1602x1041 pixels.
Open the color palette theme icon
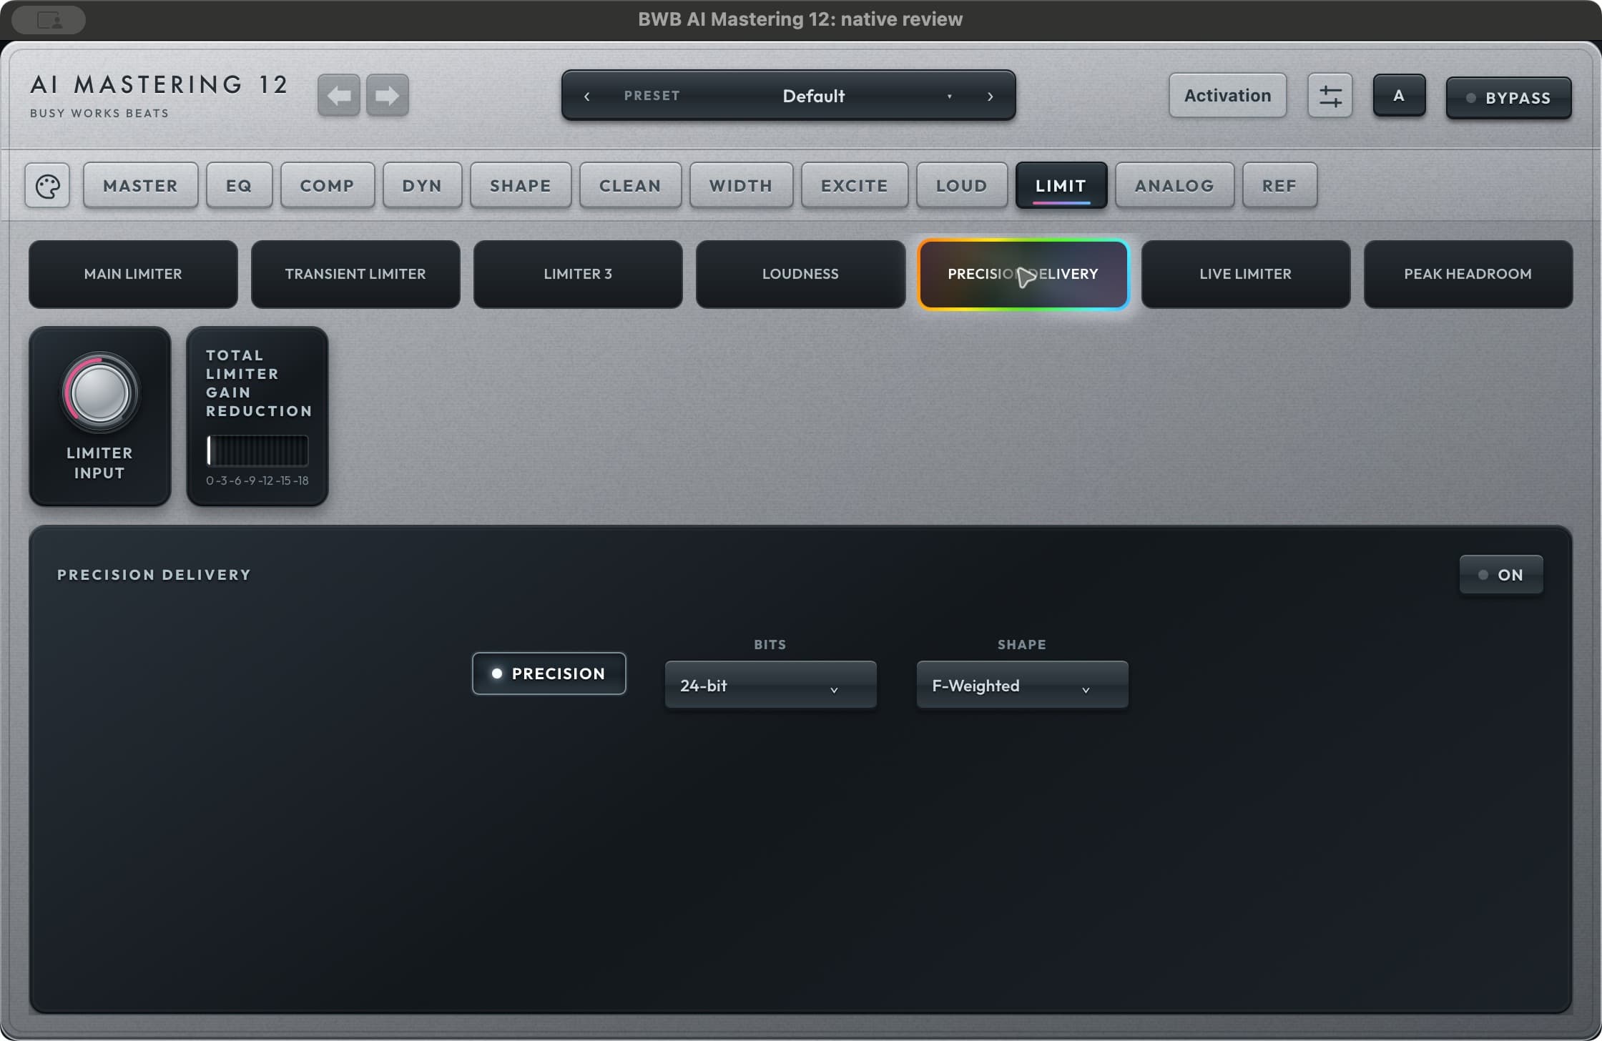tap(47, 186)
